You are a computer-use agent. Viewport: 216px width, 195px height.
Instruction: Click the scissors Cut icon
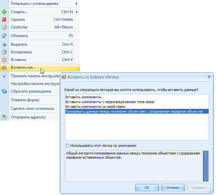tap(4, 44)
